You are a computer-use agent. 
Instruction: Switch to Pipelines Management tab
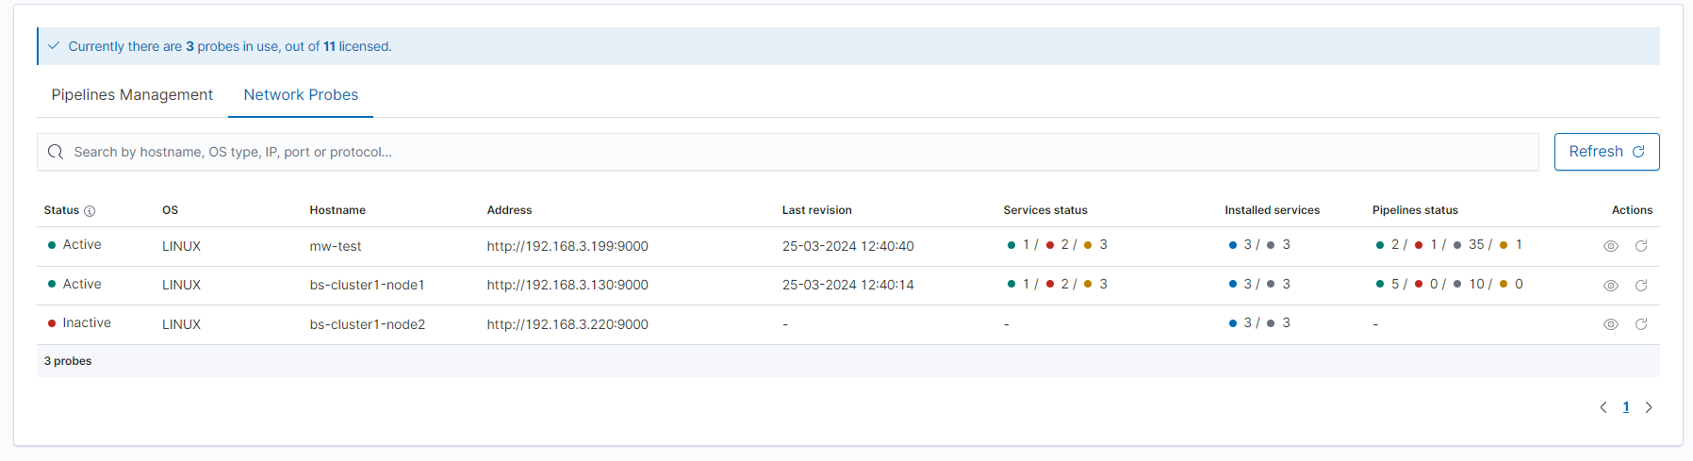[132, 95]
